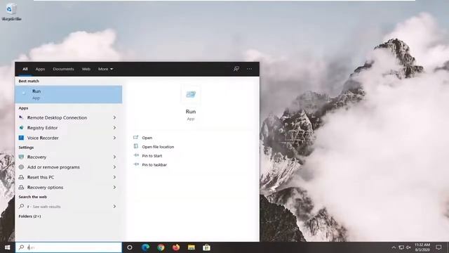
Task: Switch to the Documents search tab
Action: click(63, 69)
